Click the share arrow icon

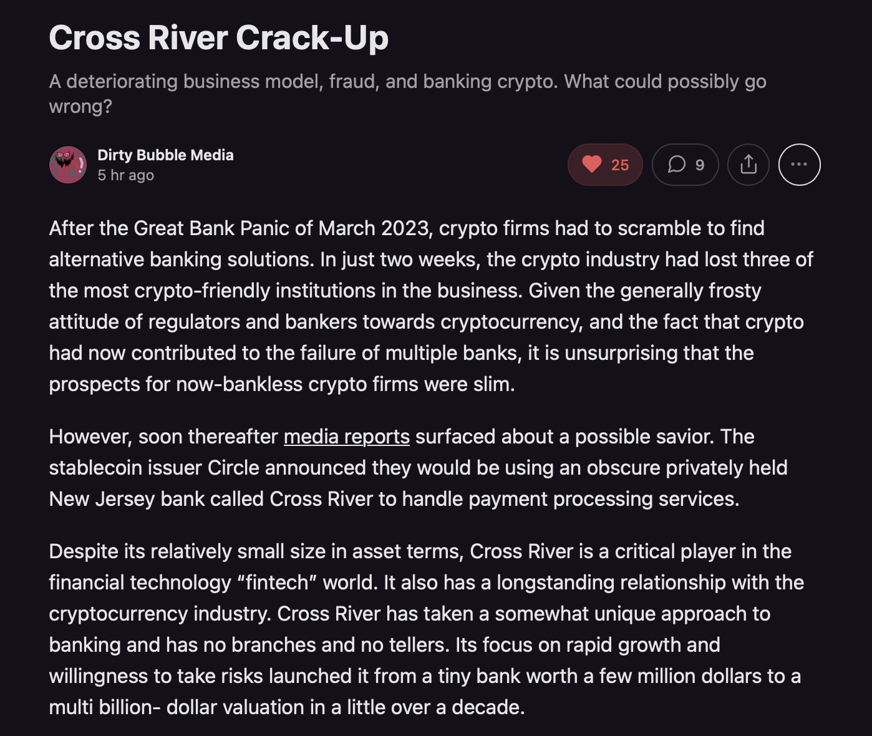(x=748, y=165)
